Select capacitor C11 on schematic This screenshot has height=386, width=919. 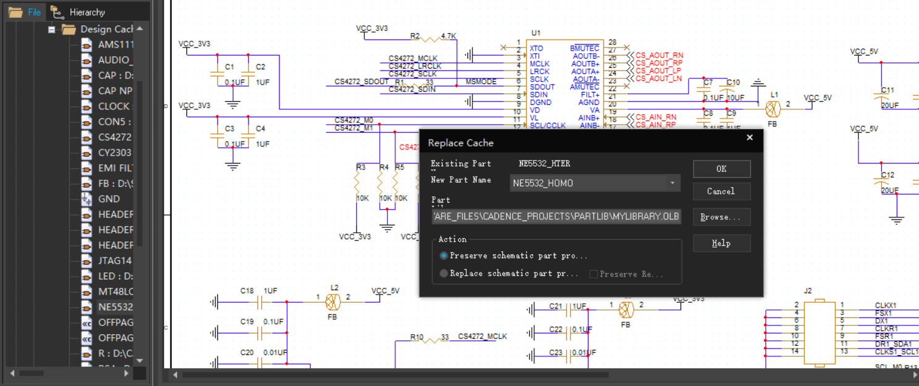tap(881, 98)
